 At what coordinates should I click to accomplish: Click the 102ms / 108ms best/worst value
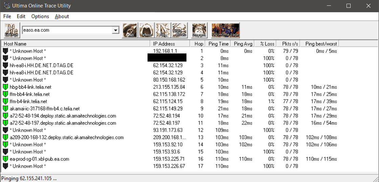coord(321,138)
